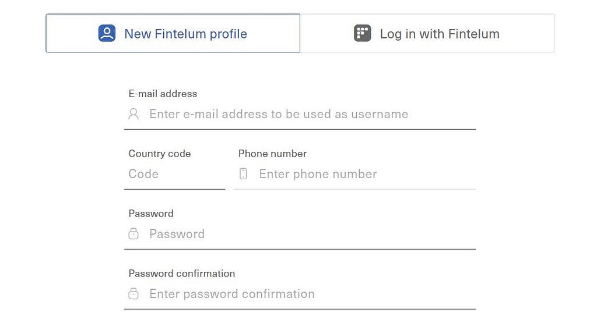This screenshot has height=330, width=597.
Task: Click the lock icon in Password field
Action: pyautogui.click(x=134, y=233)
